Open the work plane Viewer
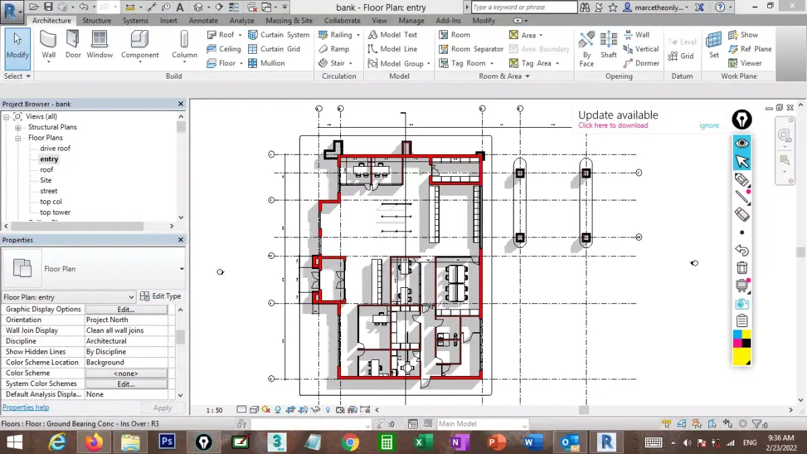The image size is (807, 454). pyautogui.click(x=745, y=63)
